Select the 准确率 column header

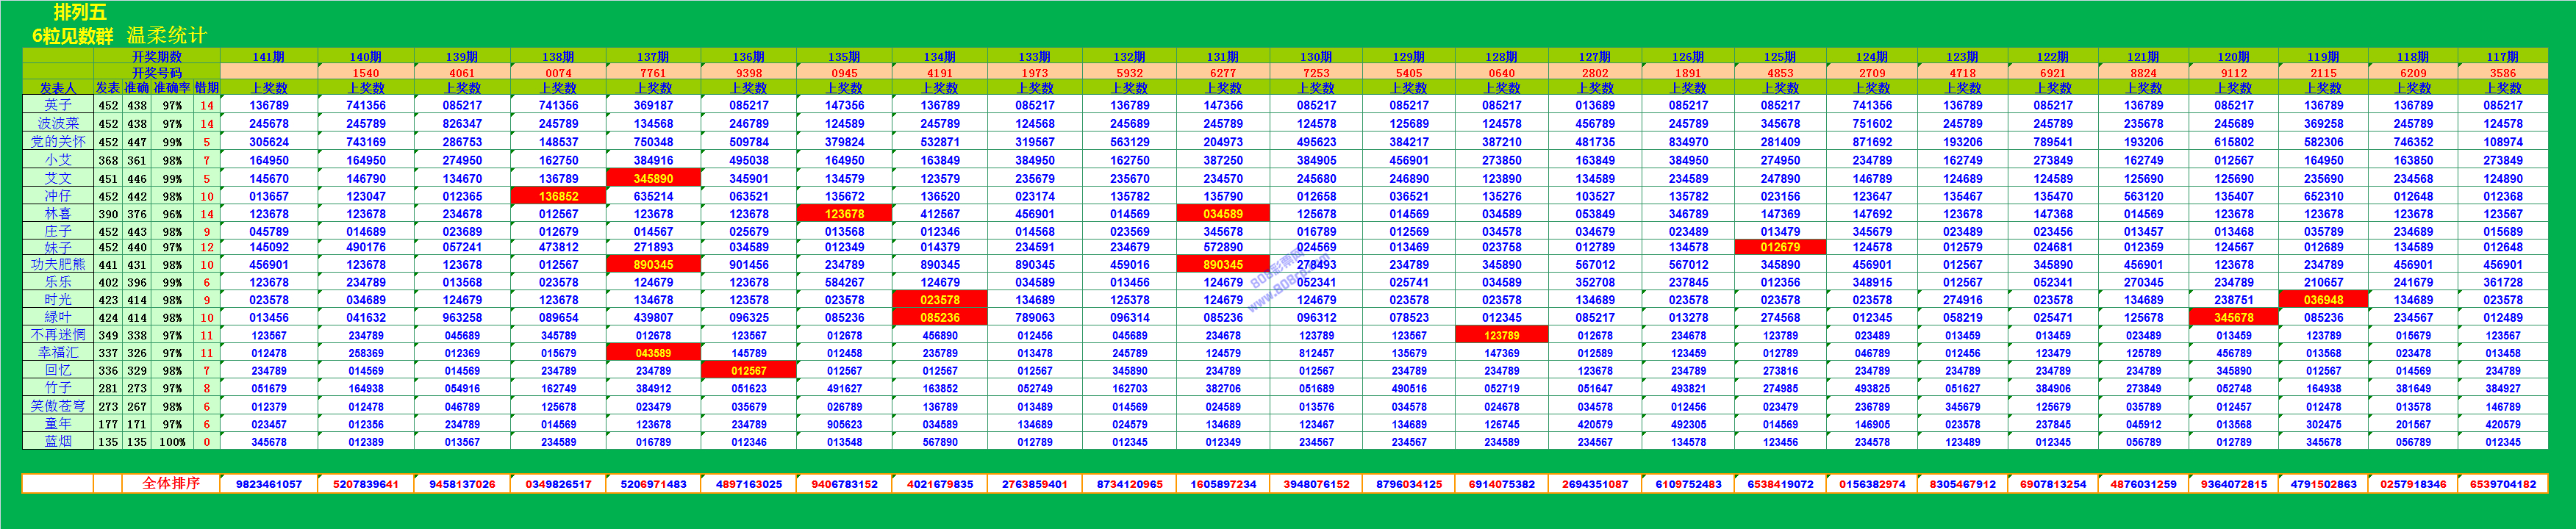pyautogui.click(x=171, y=88)
